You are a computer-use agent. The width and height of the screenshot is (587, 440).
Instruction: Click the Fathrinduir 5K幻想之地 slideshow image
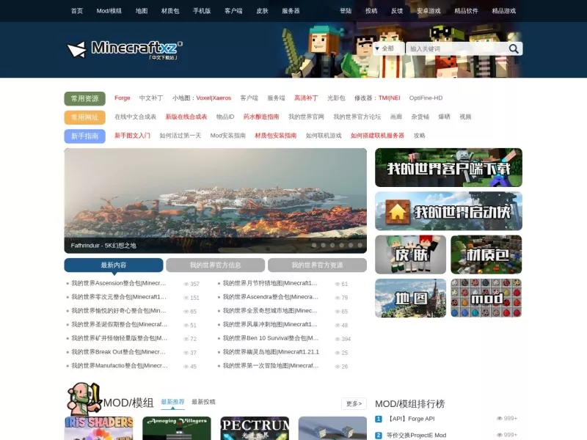coord(215,200)
